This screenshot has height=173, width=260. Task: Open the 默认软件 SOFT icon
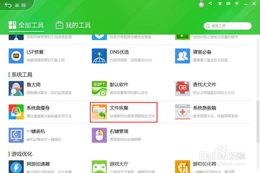point(99,89)
